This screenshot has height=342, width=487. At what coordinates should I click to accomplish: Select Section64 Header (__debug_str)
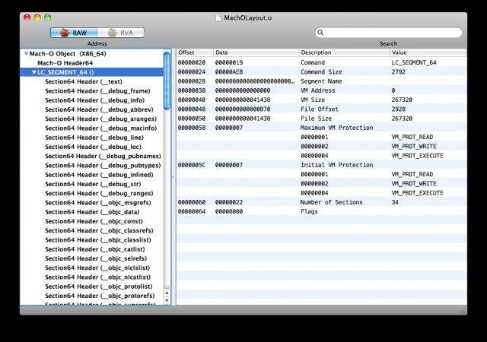click(x=93, y=184)
